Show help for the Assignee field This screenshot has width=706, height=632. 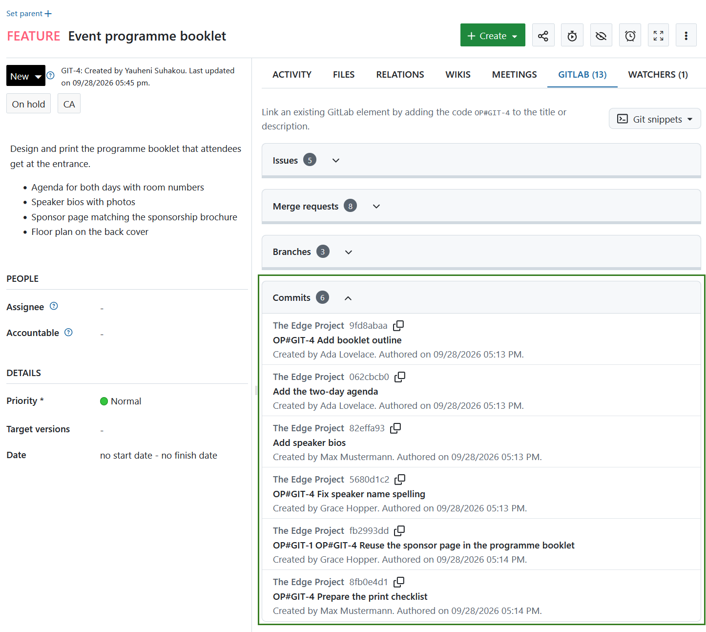pos(54,306)
